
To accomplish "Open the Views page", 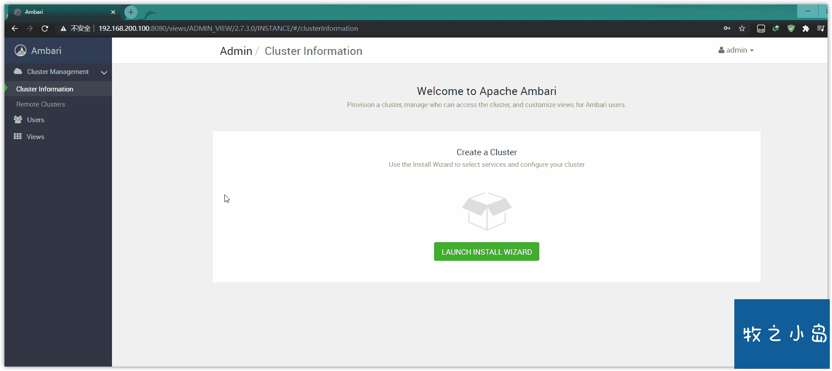I will (x=35, y=137).
